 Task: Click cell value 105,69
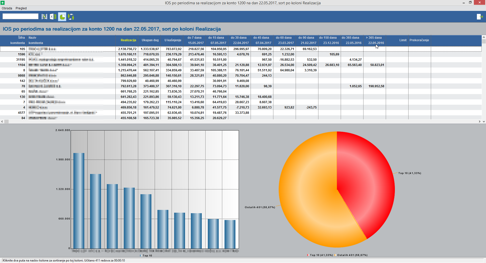(x=334, y=54)
